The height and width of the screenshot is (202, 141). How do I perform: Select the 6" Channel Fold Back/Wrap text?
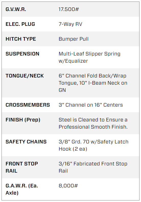[92, 76]
